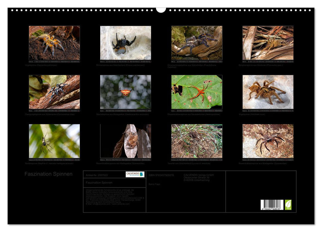Open the orange spider on green leaf photo
The height and width of the screenshot is (232, 322).
point(197,92)
